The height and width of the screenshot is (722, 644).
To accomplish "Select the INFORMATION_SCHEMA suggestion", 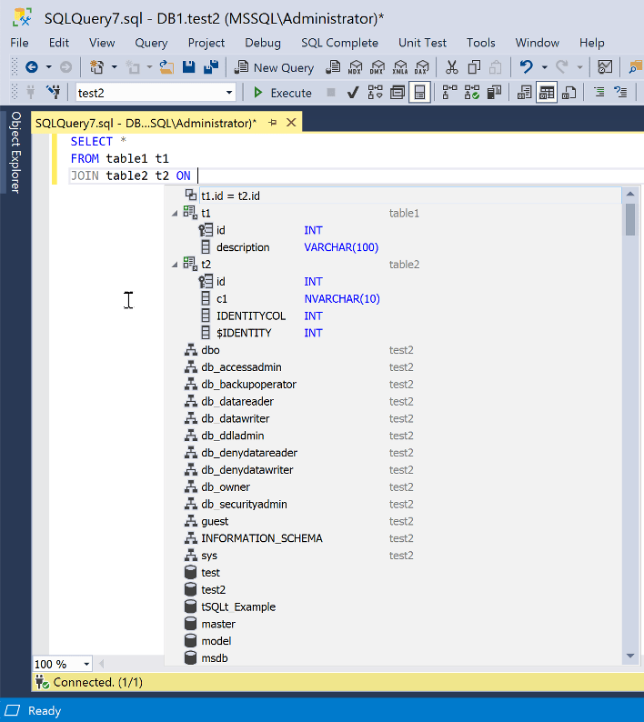I will (393, 538).
